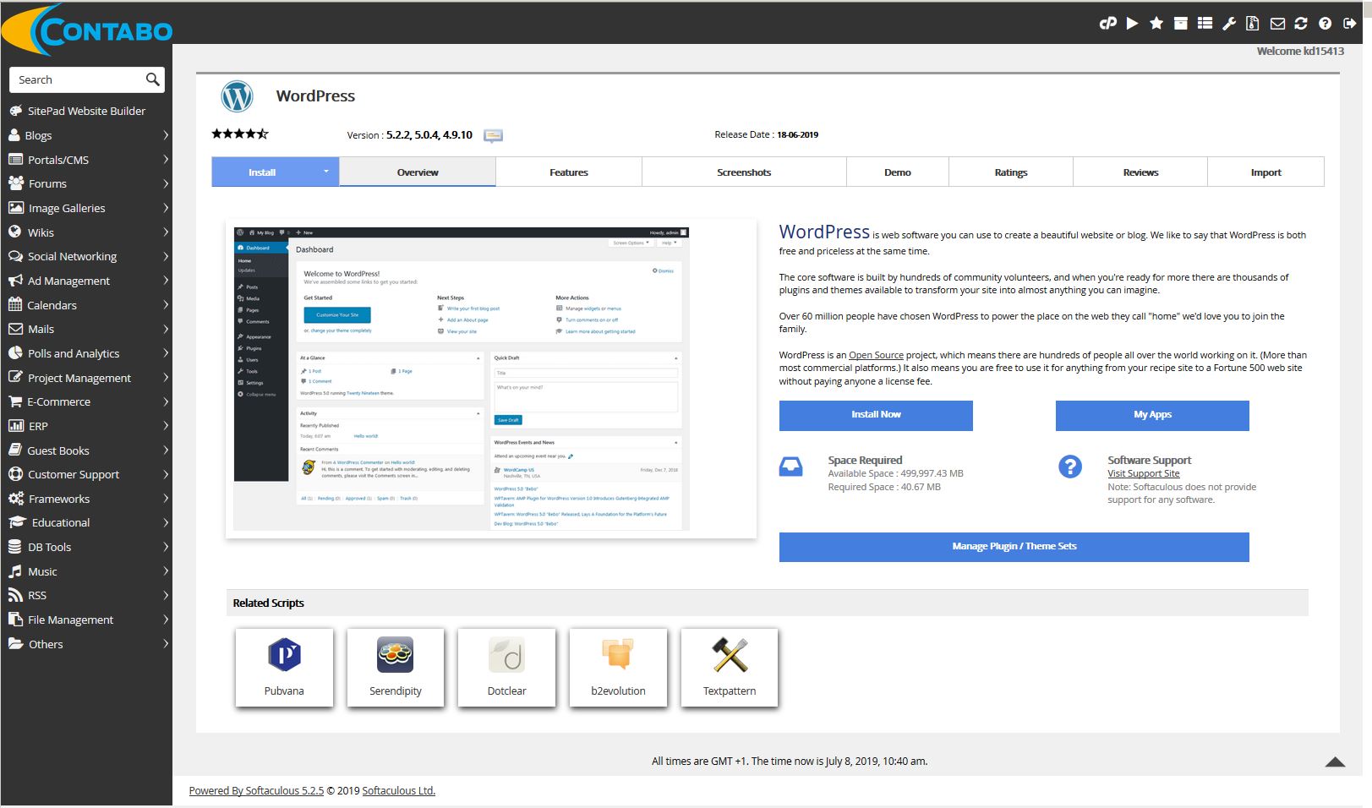Click the Install Now button
The height and width of the screenshot is (808, 1372).
pos(876,415)
